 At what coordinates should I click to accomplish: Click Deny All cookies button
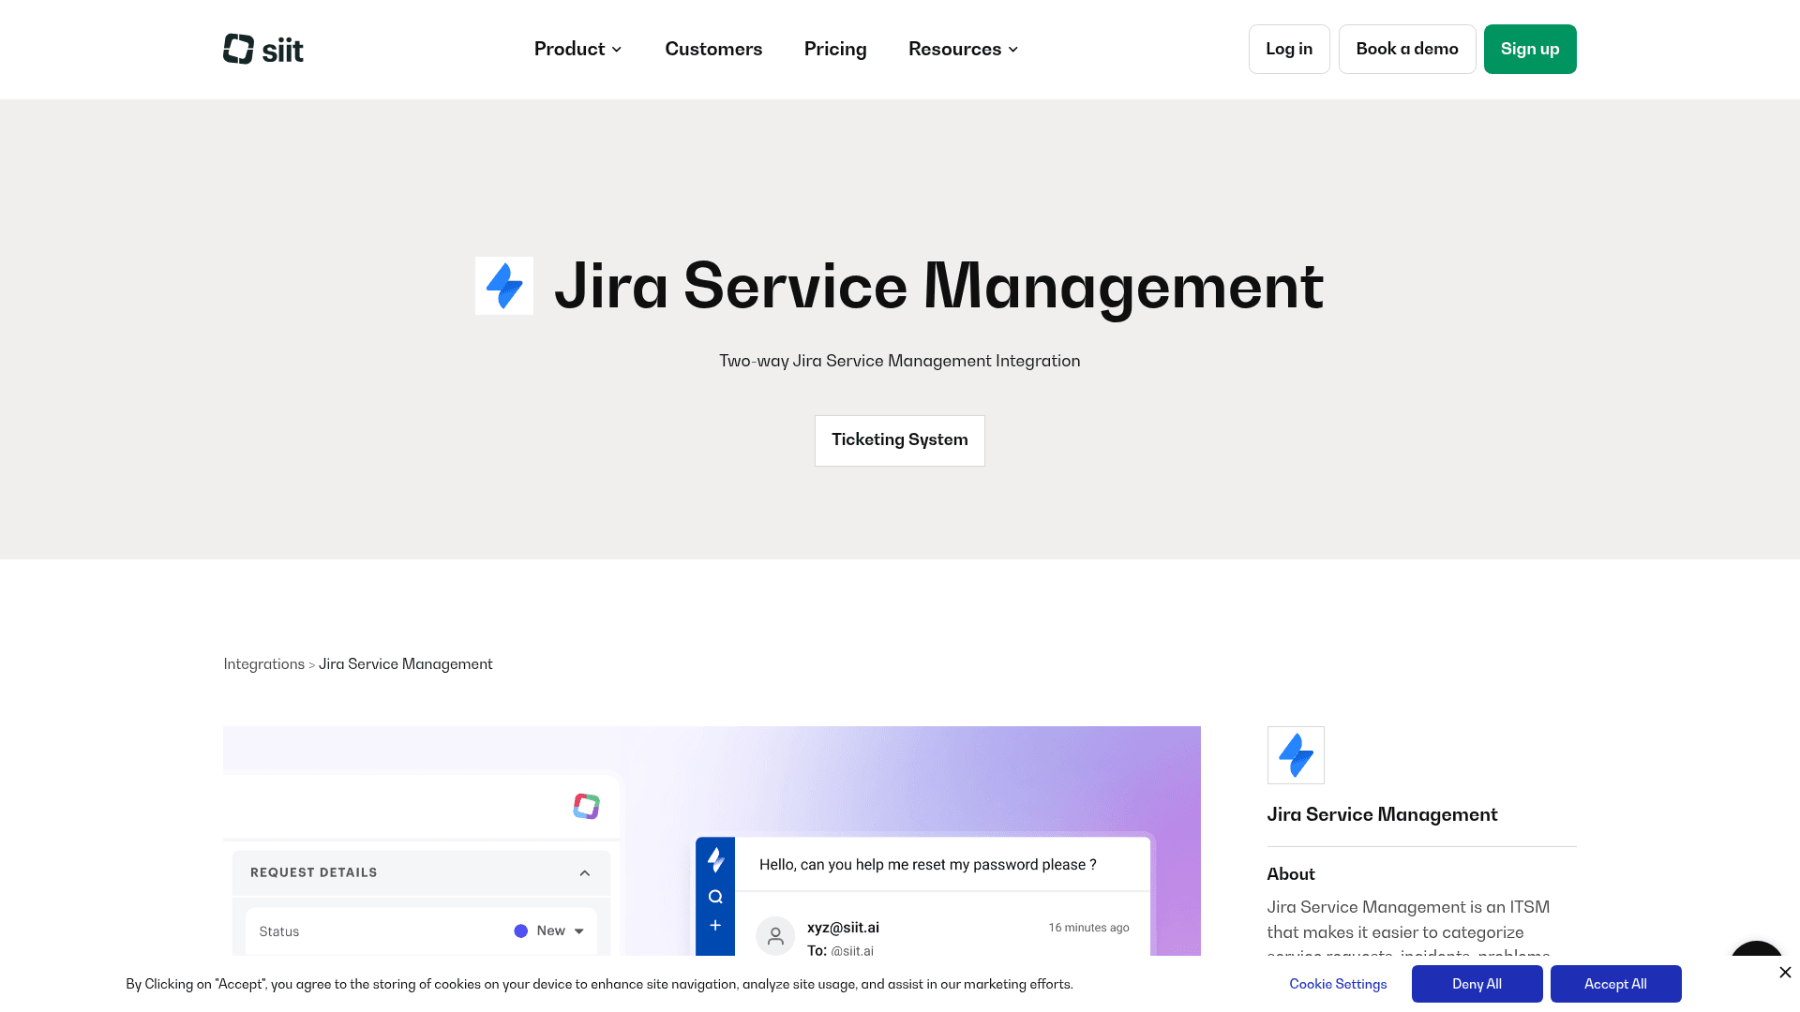tap(1477, 984)
